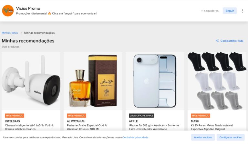Click the share icon beside Compartilhar lista
248x144 pixels.
point(217,41)
